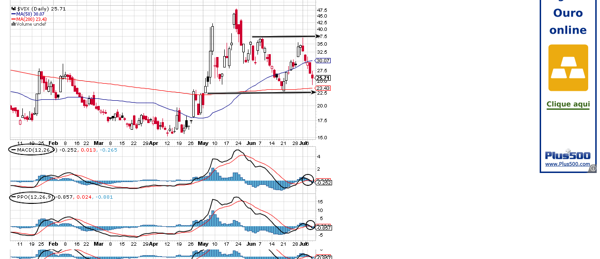The image size is (600, 259).
Task: Click the blue 30.07 price tag on the axis
Action: [323, 61]
